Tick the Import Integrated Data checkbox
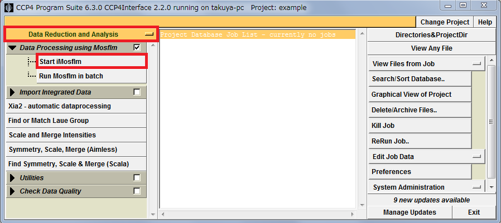The image size is (501, 223). pos(137,92)
